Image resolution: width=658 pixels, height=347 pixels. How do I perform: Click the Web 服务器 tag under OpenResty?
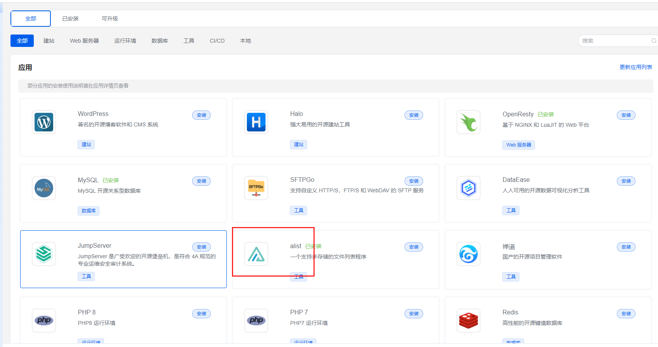click(519, 145)
